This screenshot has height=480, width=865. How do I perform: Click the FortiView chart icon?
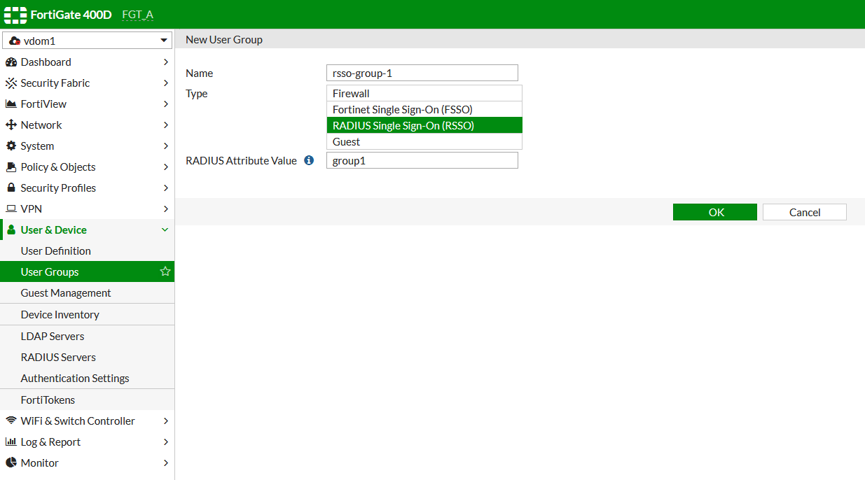pyautogui.click(x=11, y=104)
